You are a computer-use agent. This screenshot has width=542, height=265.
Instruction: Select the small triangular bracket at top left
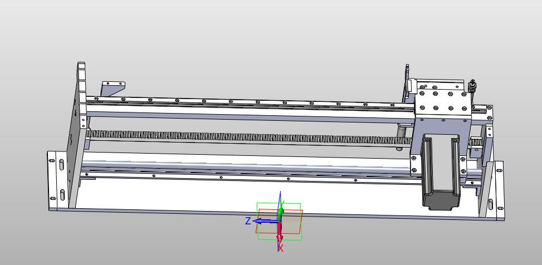(x=112, y=89)
